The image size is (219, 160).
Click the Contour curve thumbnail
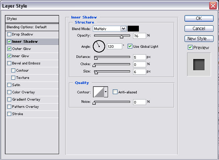(x=99, y=92)
